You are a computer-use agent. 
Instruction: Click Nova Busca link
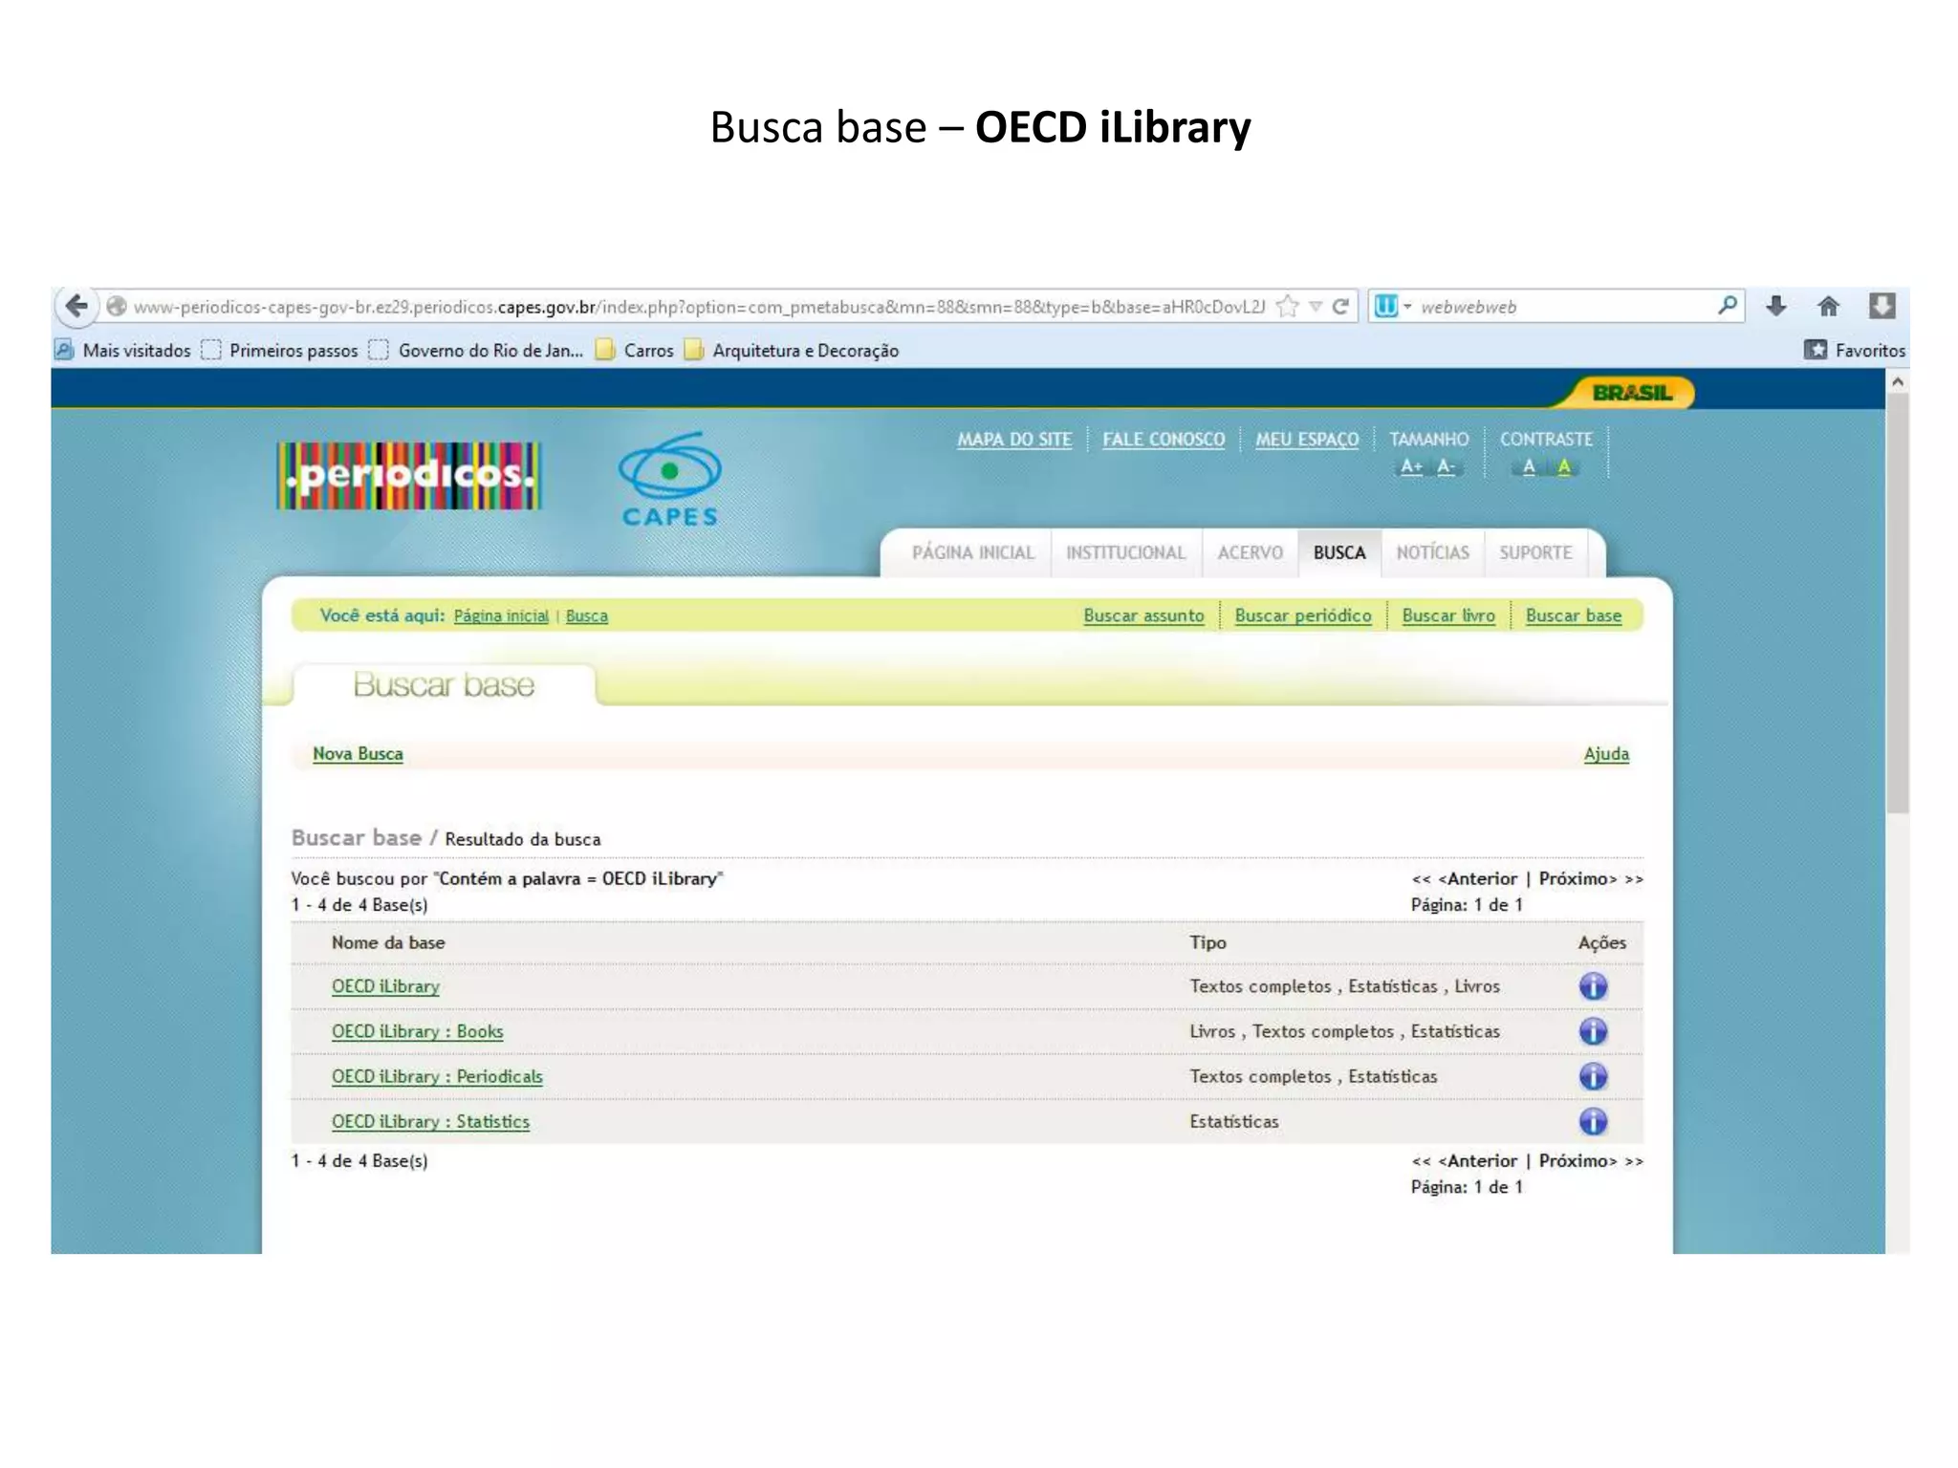point(358,754)
